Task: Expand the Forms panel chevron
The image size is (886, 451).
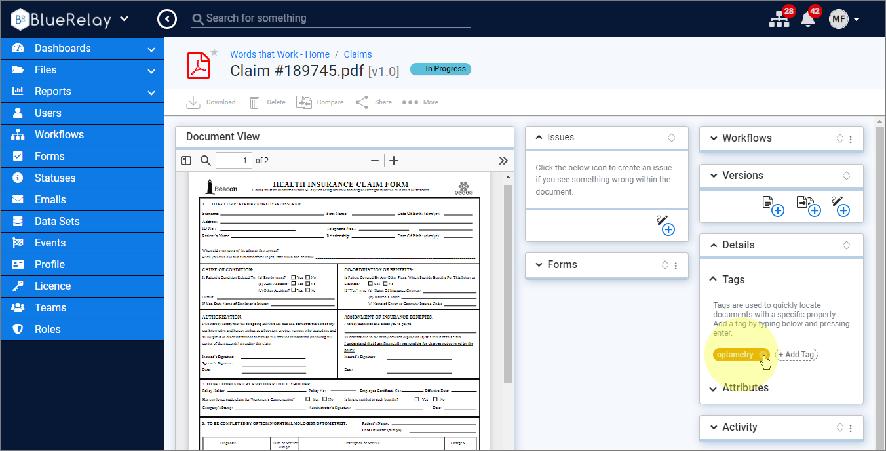Action: tap(539, 265)
